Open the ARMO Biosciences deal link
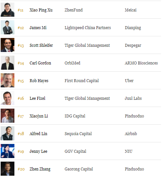162x177 pixels. pos(141,63)
